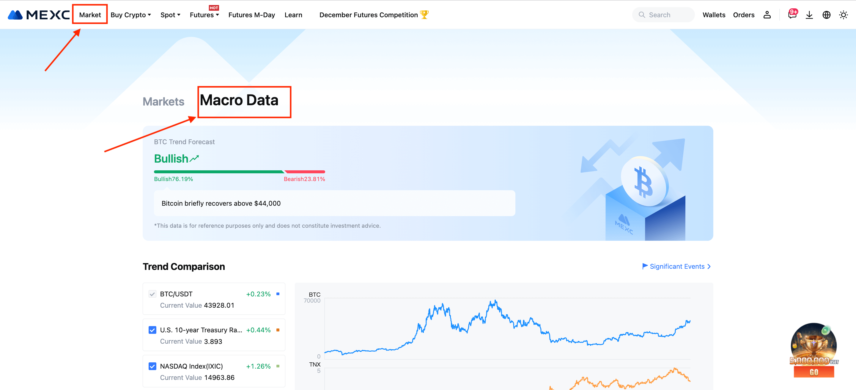The width and height of the screenshot is (856, 390).
Task: Switch to the Markets tab
Action: click(163, 102)
